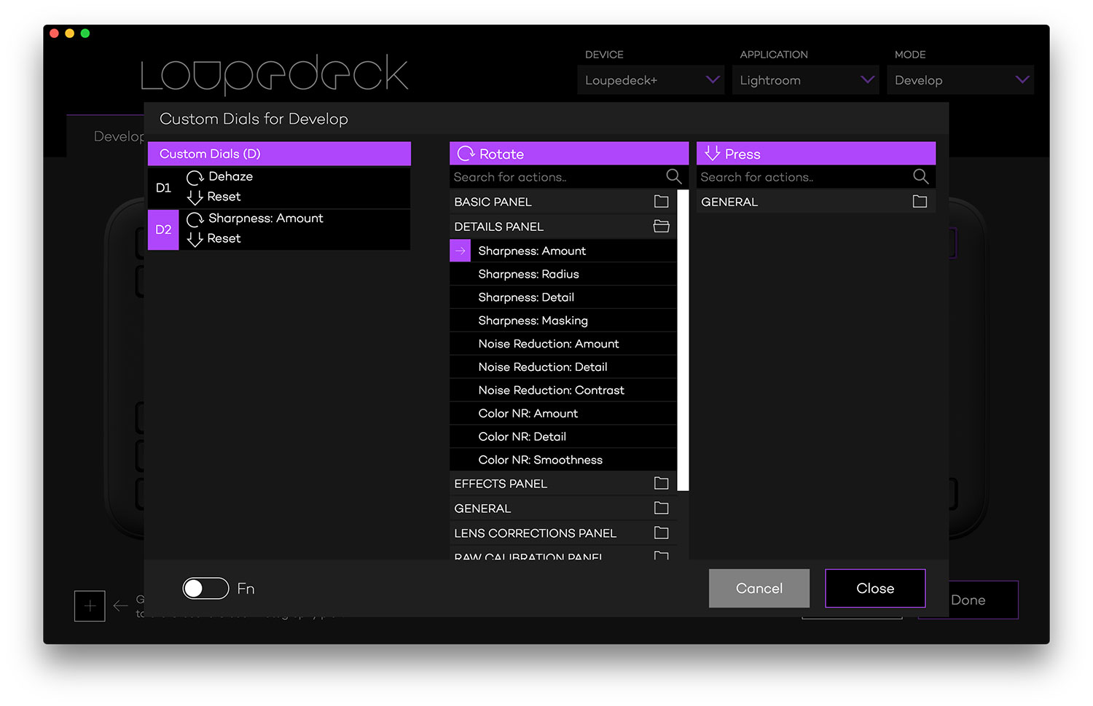Click press arrow icon beside D1 Reset
Viewport: 1093px width, 706px height.
click(x=195, y=197)
